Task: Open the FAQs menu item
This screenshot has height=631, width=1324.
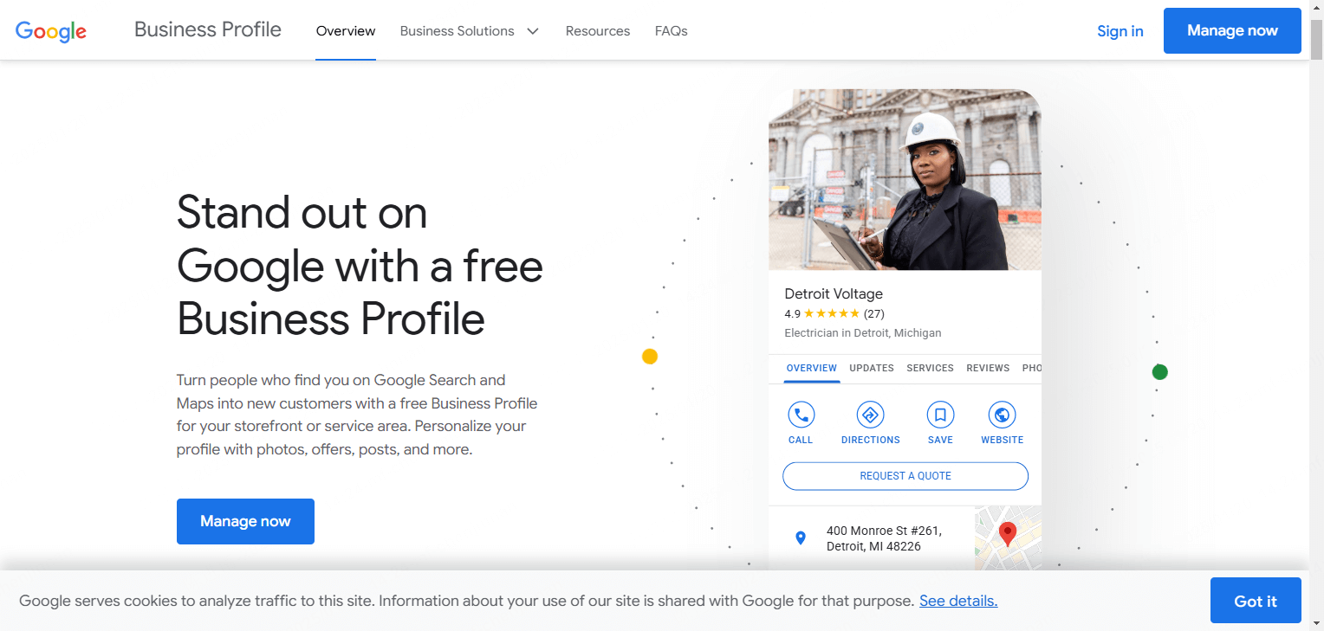Action: [672, 31]
